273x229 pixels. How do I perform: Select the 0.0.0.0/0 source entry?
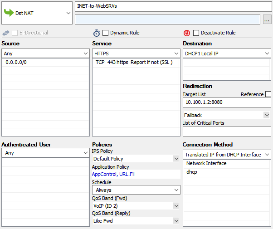coord(16,62)
